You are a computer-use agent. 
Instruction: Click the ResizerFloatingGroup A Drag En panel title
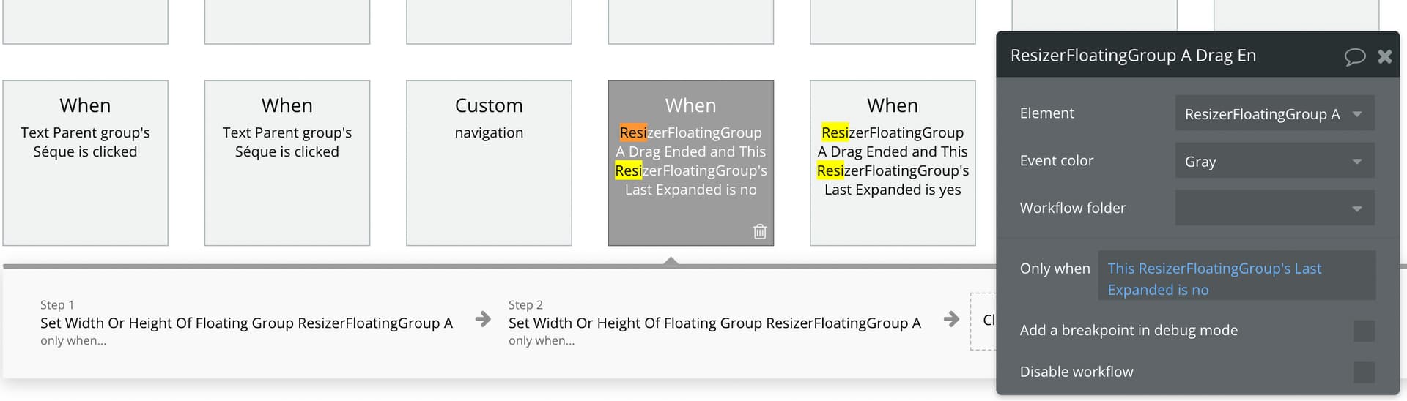[1132, 56]
